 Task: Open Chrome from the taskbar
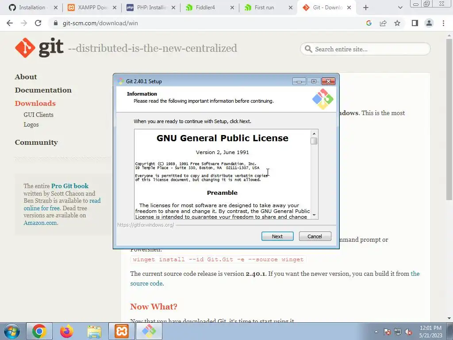(39, 331)
